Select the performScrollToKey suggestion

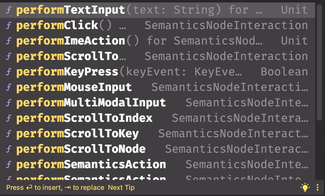[77, 134]
